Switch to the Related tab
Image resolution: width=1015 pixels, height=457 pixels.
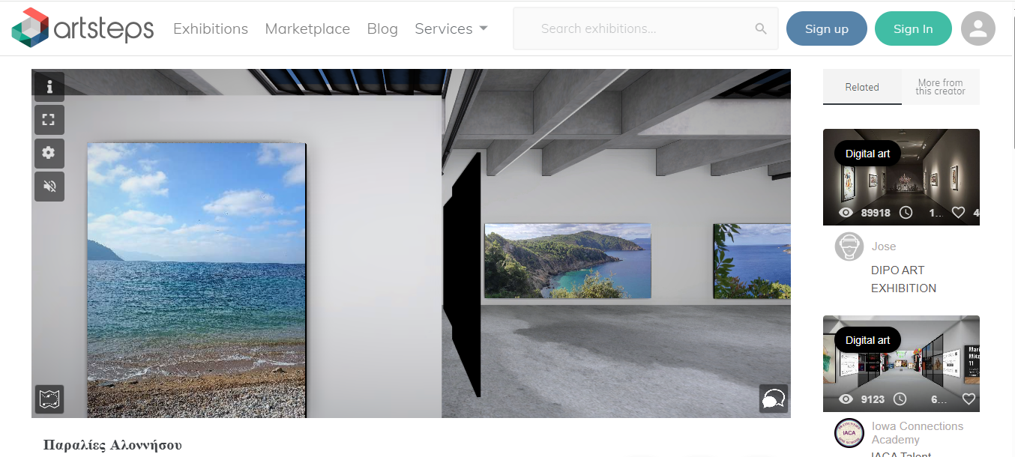pyautogui.click(x=862, y=87)
